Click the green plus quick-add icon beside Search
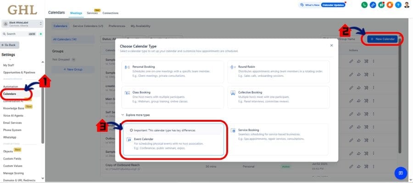 pos(41,34)
